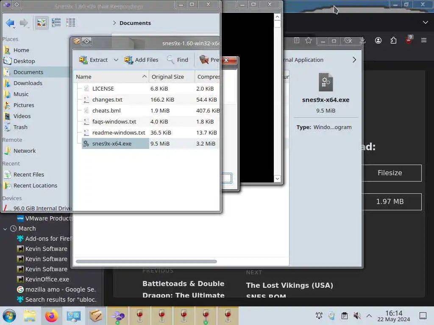The width and height of the screenshot is (434, 325).
Task: Click the Ark window's horizontal scrollbar
Action: (x=146, y=262)
